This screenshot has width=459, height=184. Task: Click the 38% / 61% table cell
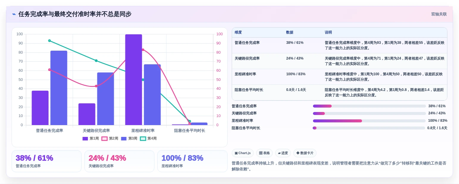tap(295, 43)
